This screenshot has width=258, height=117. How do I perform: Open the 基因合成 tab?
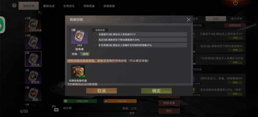(x=49, y=6)
